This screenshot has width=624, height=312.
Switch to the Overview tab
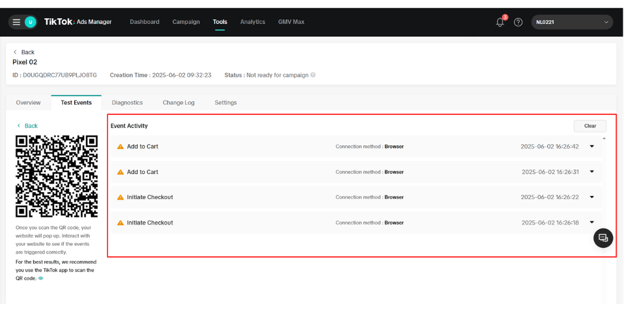[x=28, y=103]
